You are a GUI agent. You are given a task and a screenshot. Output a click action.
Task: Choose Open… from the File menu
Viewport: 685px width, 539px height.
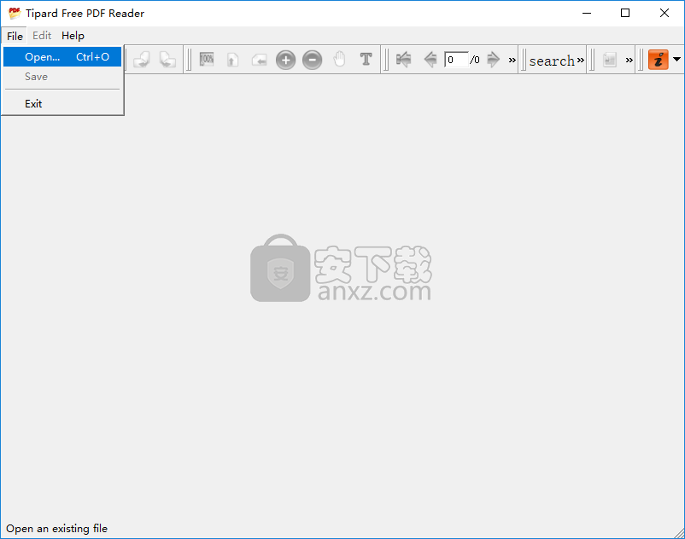62,56
